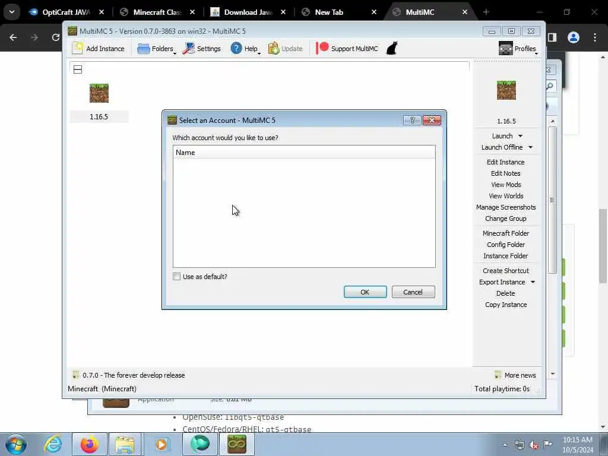Switch to the New Tab browser tab

[338, 12]
